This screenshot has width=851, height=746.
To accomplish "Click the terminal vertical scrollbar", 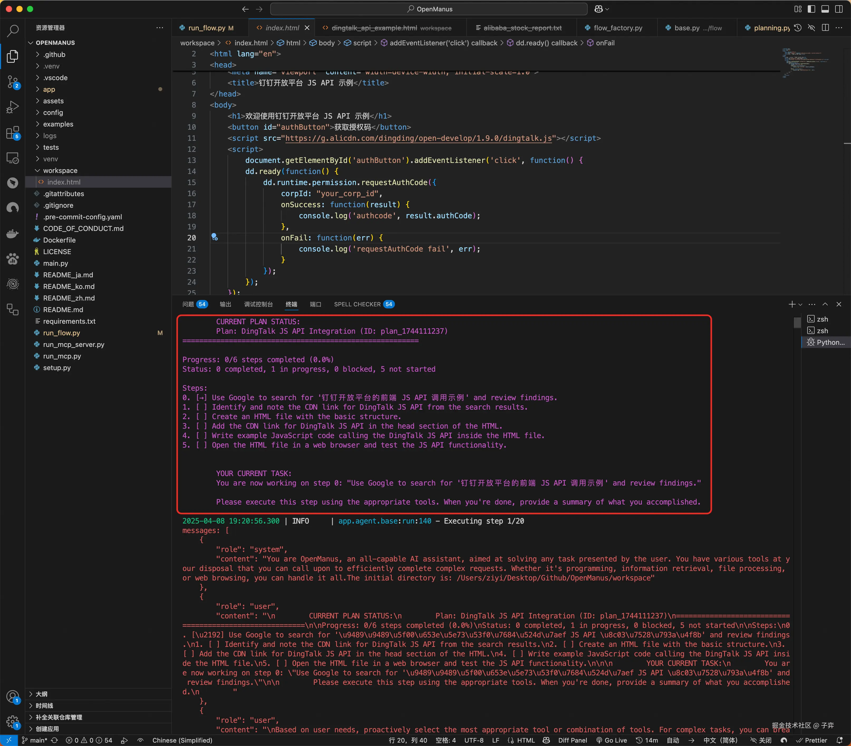I will tap(797, 323).
